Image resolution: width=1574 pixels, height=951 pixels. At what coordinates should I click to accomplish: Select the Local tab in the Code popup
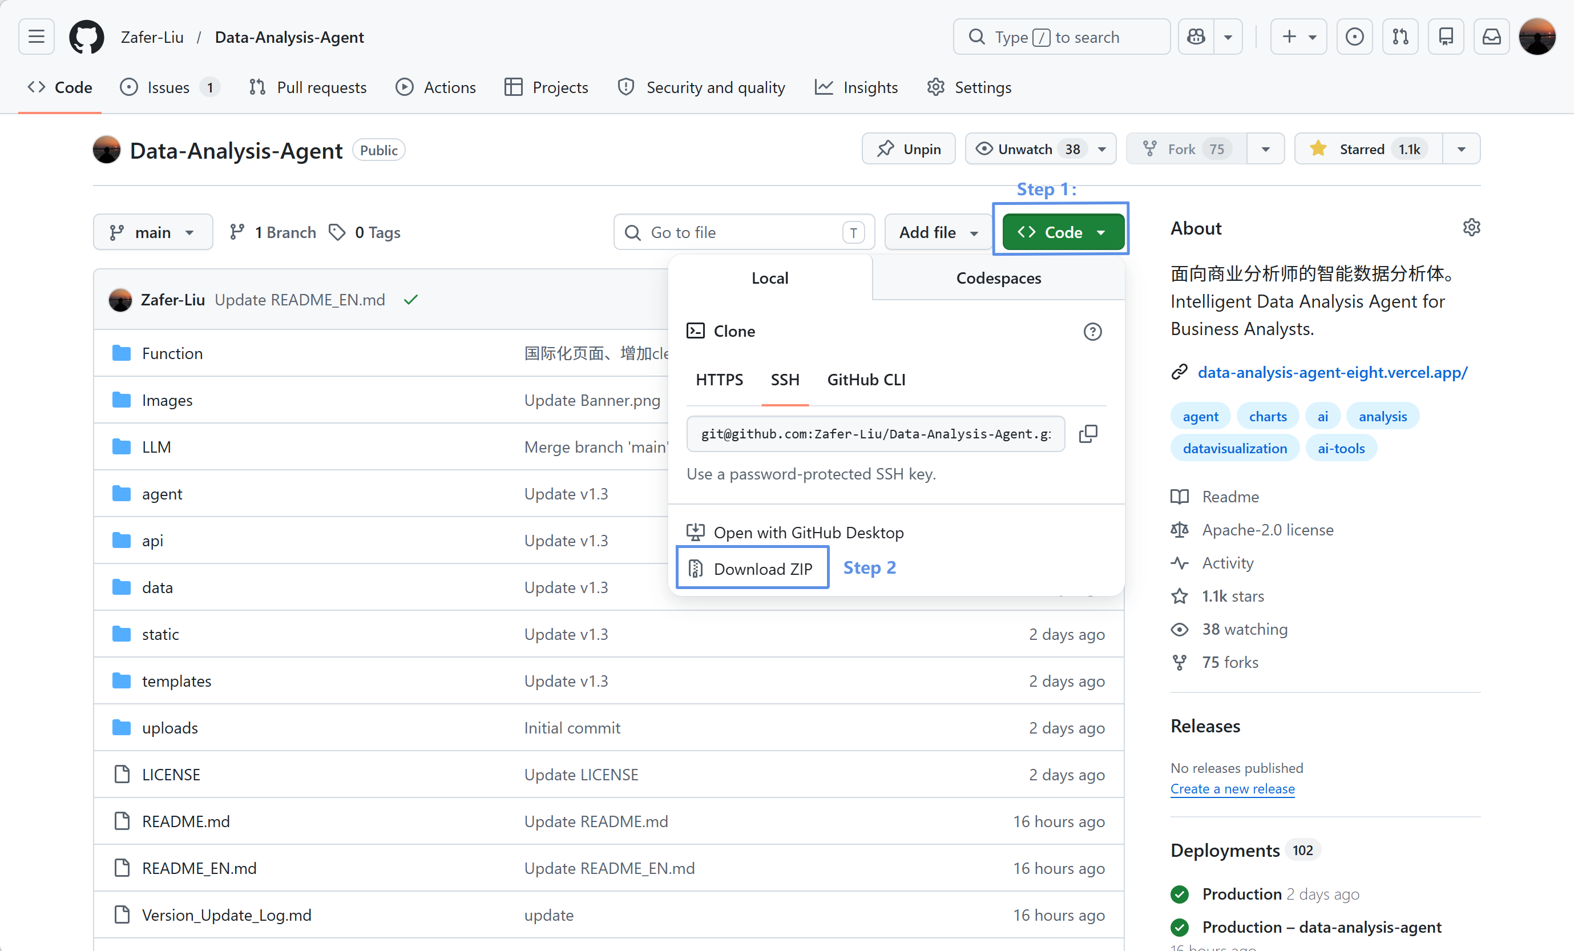(770, 278)
